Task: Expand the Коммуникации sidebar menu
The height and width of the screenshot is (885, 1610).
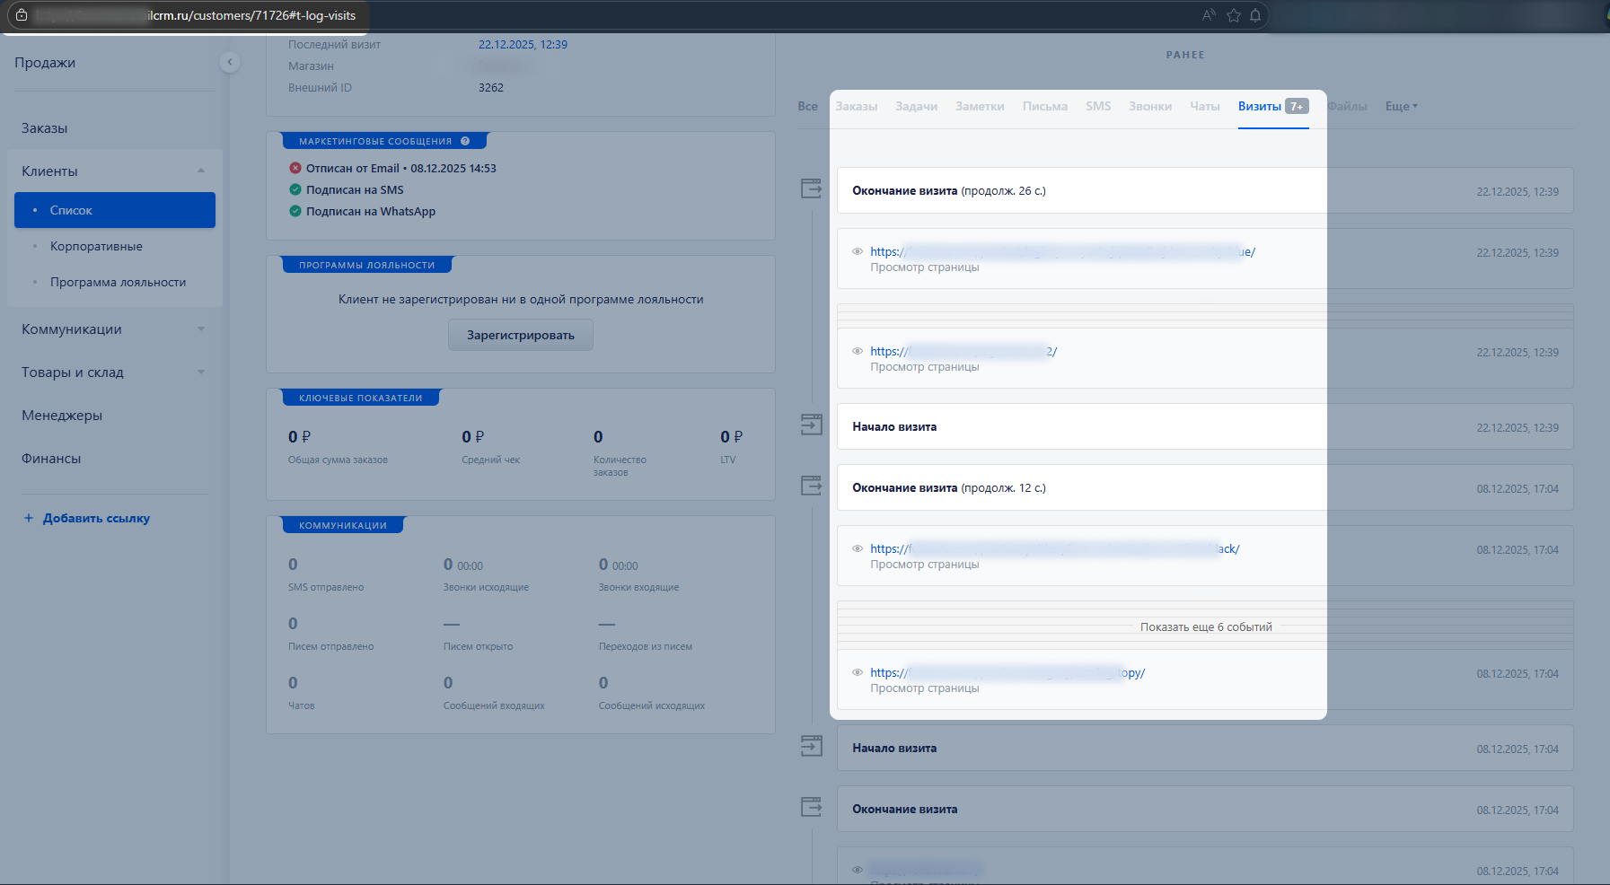Action: [201, 329]
